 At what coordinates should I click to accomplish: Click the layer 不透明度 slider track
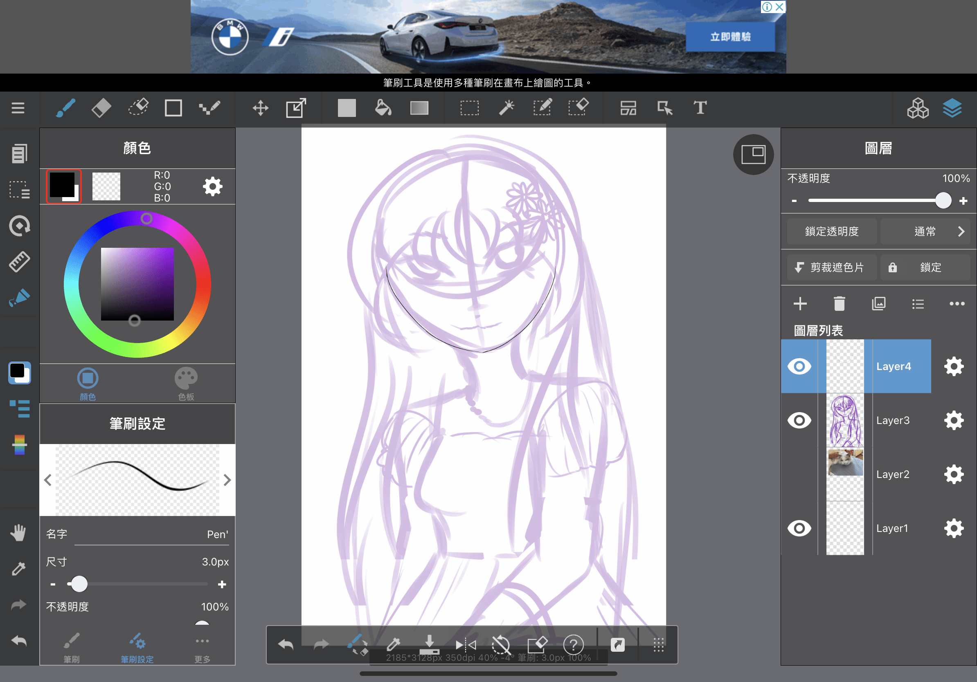pos(872,200)
